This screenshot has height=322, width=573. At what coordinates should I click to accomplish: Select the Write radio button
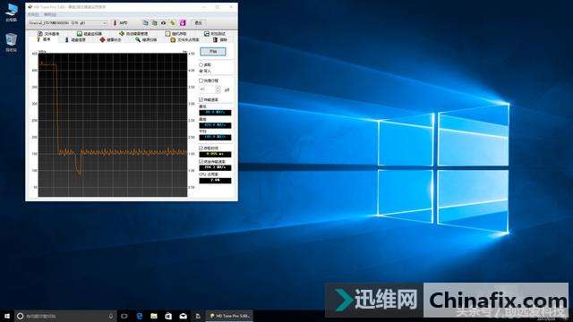click(x=201, y=71)
